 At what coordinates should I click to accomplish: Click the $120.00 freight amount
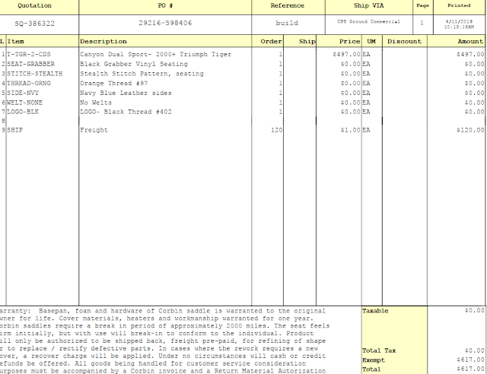click(470, 130)
